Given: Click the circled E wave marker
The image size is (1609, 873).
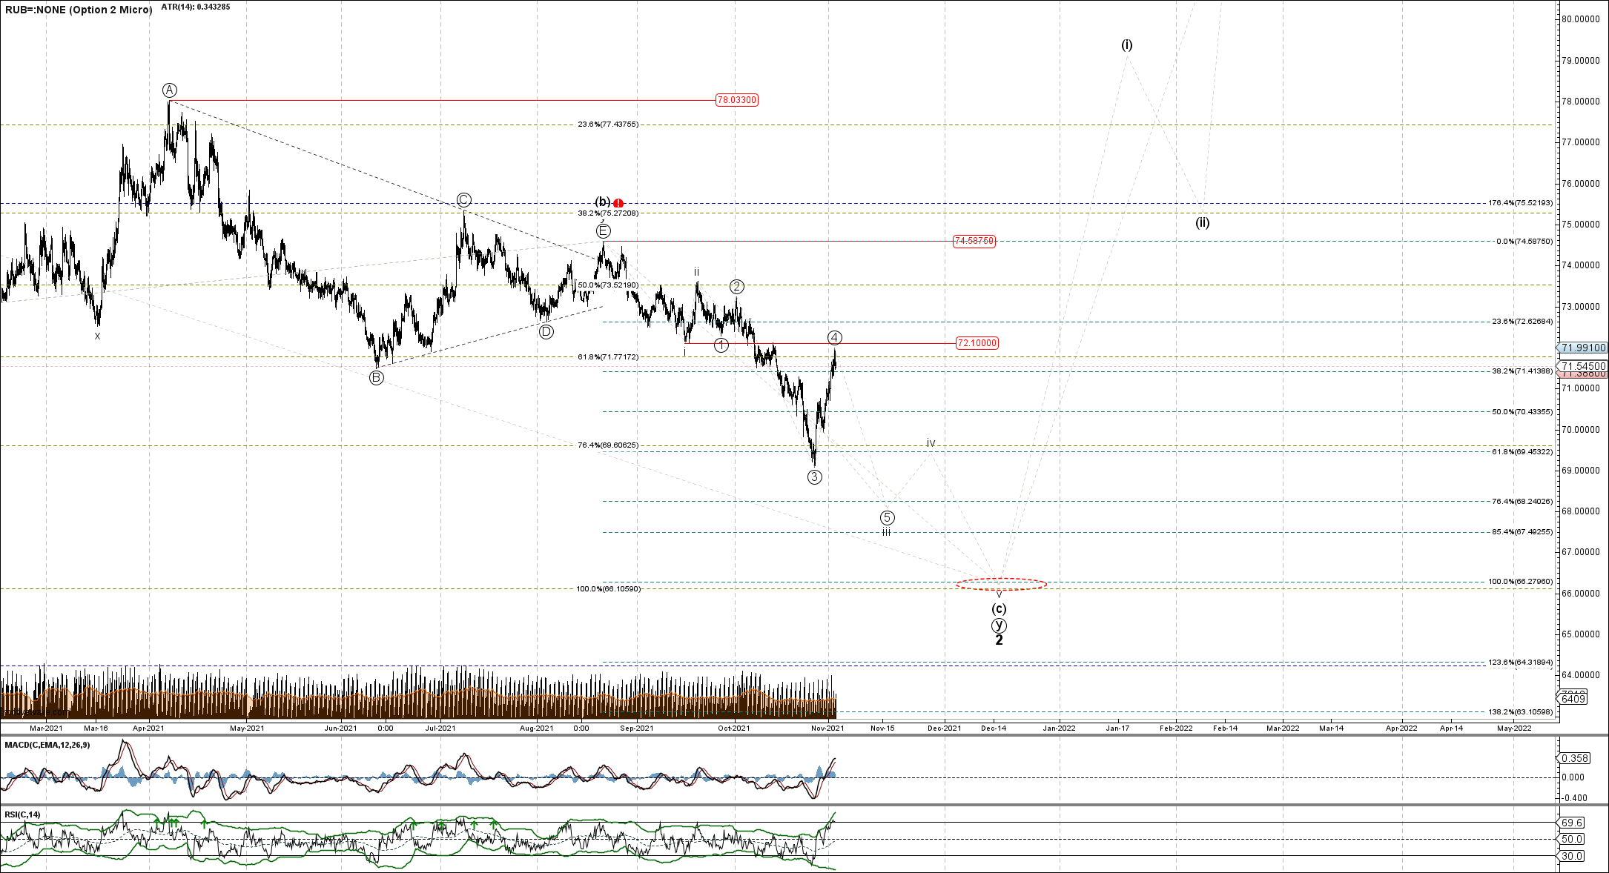Looking at the screenshot, I should pyautogui.click(x=604, y=231).
